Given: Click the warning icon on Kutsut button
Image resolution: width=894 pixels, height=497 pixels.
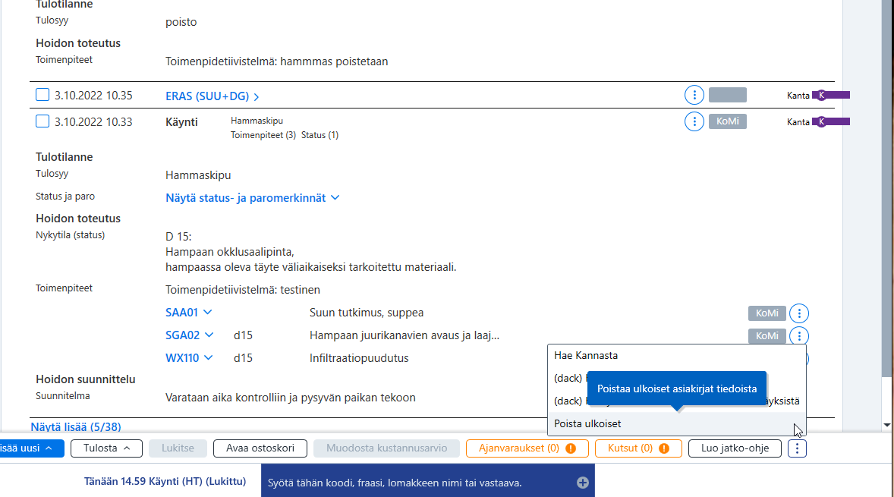Looking at the screenshot, I should pos(663,448).
